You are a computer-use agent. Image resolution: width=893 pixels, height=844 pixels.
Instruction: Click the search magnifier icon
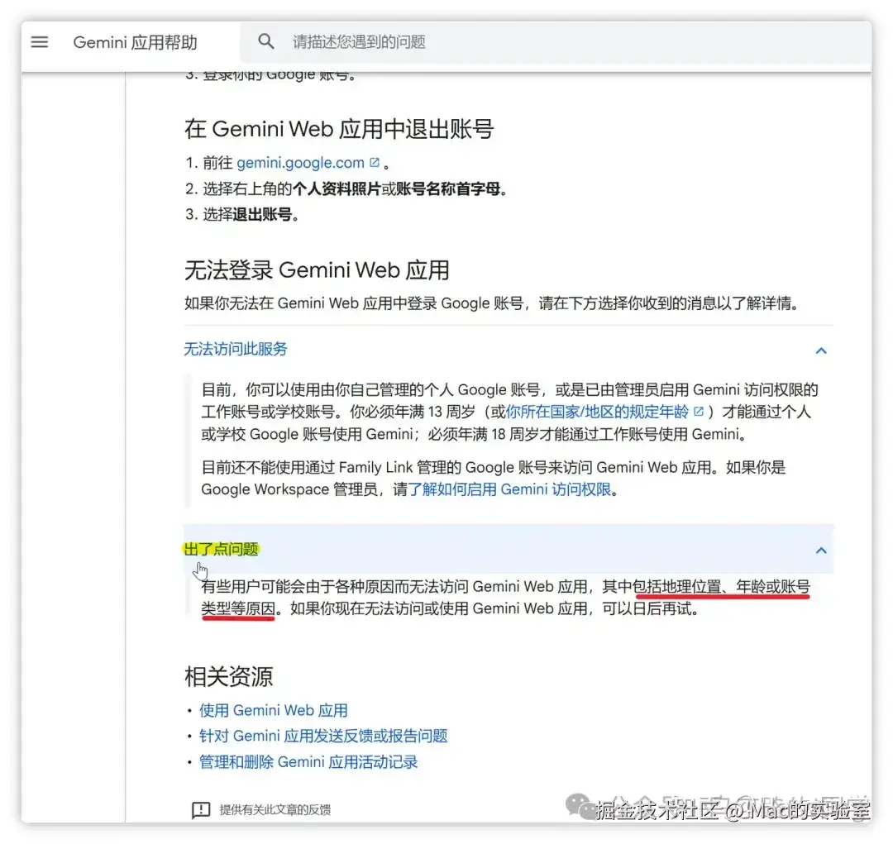coord(266,41)
